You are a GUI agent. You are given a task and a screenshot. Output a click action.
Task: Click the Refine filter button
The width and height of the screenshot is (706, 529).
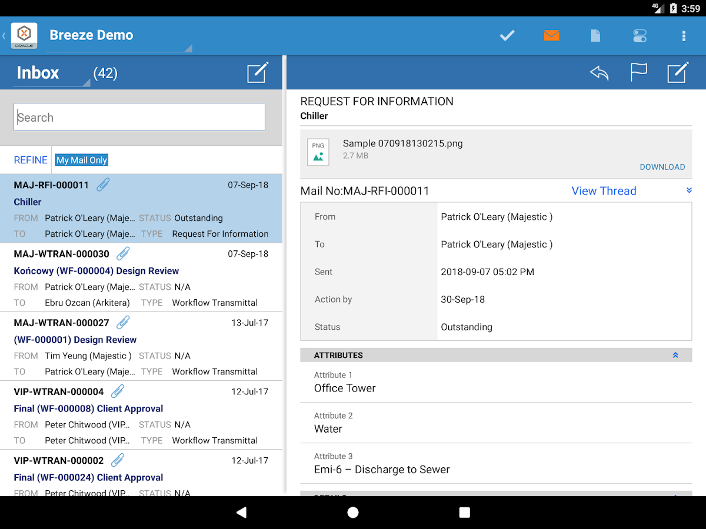[31, 160]
